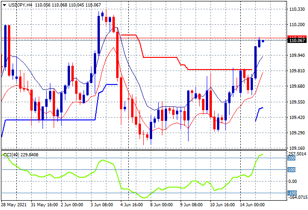Screen dimensions: 308x210
Task: Click the latest small blue candle at 110.067
Action: [x=263, y=41]
